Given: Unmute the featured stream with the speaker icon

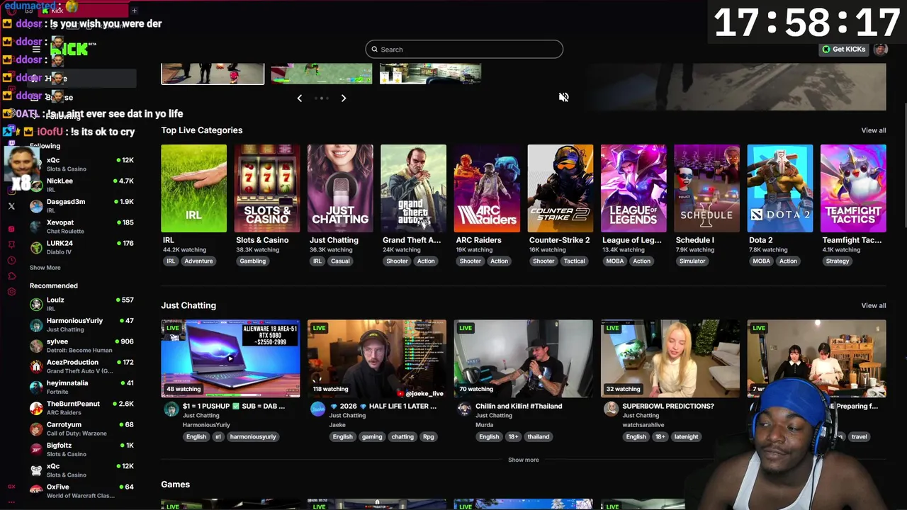Looking at the screenshot, I should tap(563, 97).
